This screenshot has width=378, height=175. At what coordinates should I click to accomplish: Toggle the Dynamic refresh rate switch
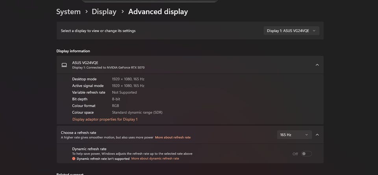306,154
